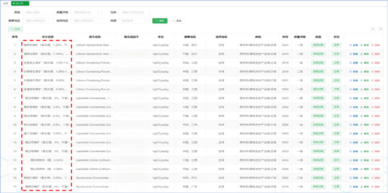The width and height of the screenshot is (388, 193).
Task: Select the green active page tab
Action: [19, 3]
